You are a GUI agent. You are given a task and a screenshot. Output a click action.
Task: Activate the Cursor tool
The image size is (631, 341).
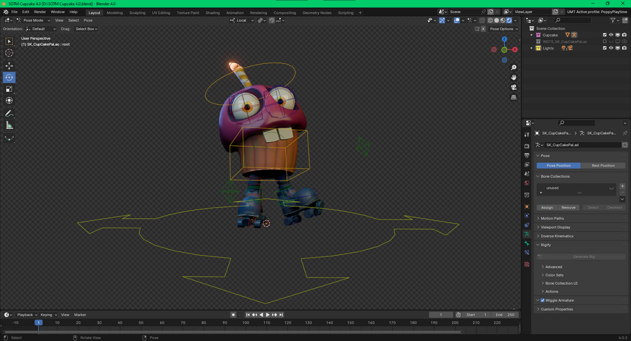9,53
